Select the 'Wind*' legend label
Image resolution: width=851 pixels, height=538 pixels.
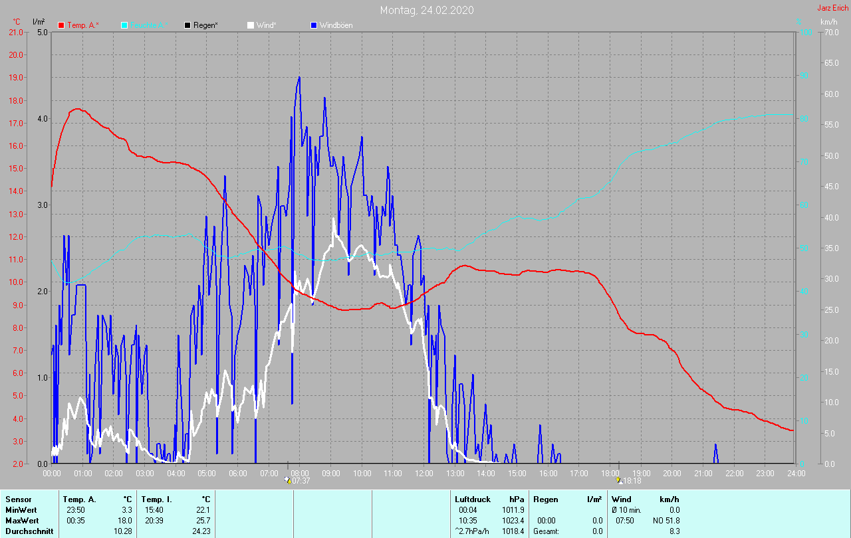267,25
